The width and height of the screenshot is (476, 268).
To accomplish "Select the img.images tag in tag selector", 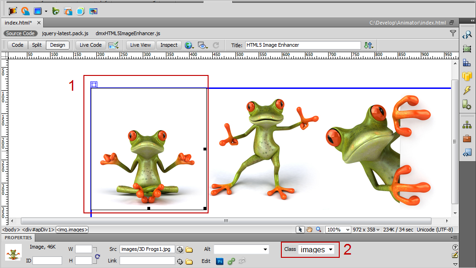I will (x=72, y=230).
